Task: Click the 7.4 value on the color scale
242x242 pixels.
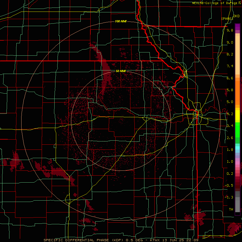Action: point(230,66)
